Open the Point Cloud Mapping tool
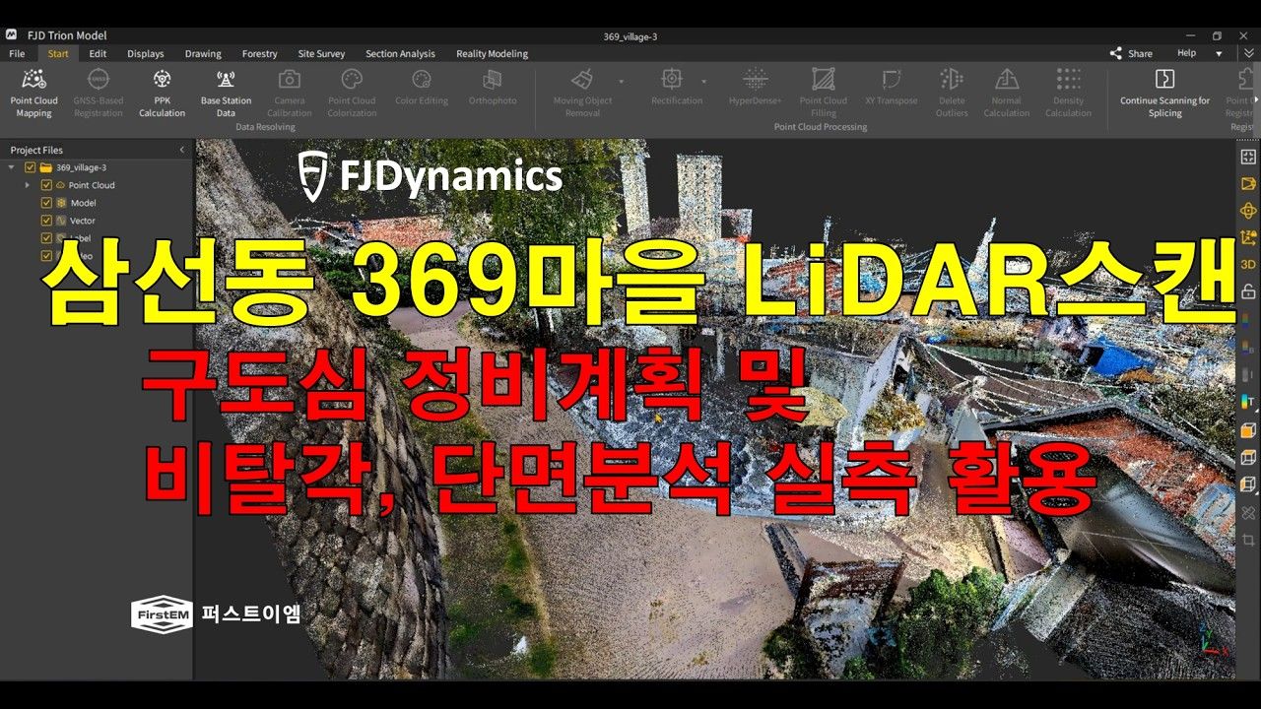1261x709 pixels. pyautogui.click(x=33, y=93)
